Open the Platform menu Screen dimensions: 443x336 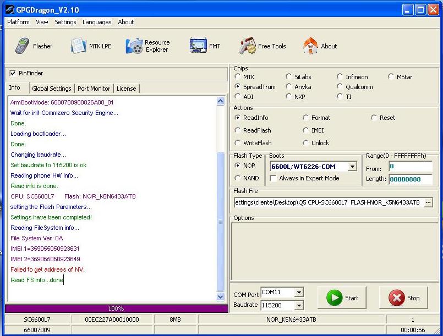[x=18, y=22]
